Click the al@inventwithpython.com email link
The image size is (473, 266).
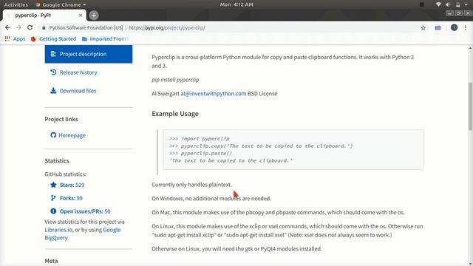pyautogui.click(x=214, y=94)
